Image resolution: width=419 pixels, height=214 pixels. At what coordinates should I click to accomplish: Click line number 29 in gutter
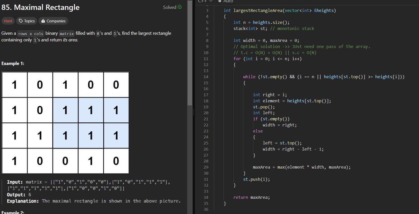[206, 167]
